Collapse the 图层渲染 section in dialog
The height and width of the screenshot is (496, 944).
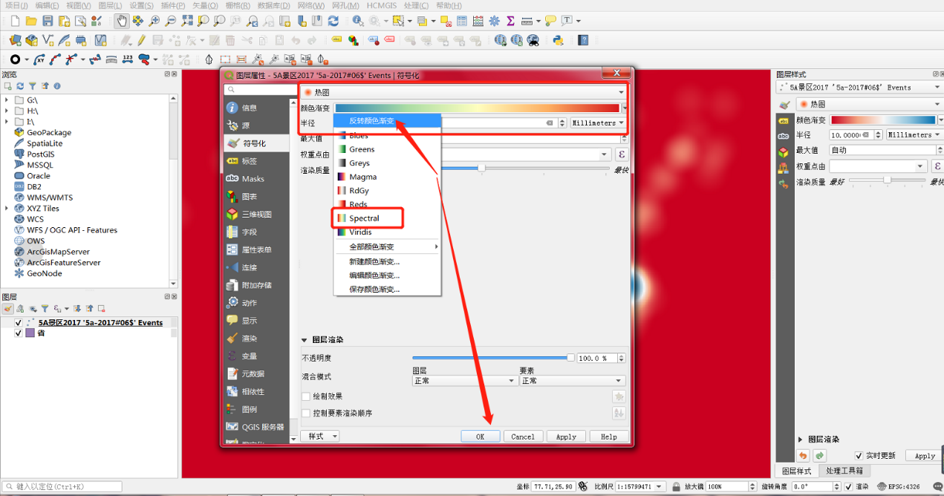(305, 340)
